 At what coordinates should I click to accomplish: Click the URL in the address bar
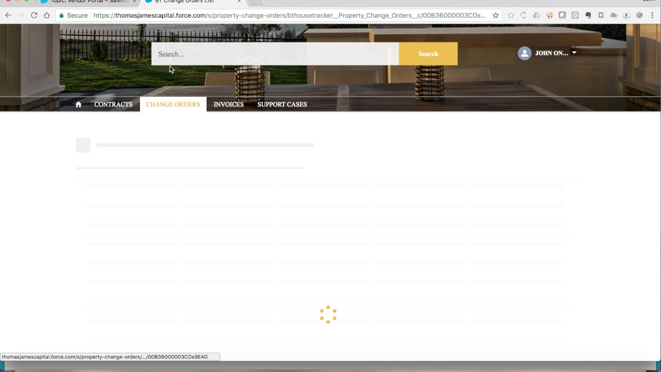pos(289,16)
